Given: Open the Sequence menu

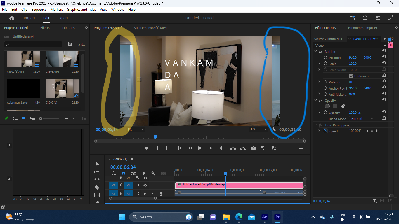Looking at the screenshot, I should (39, 9).
